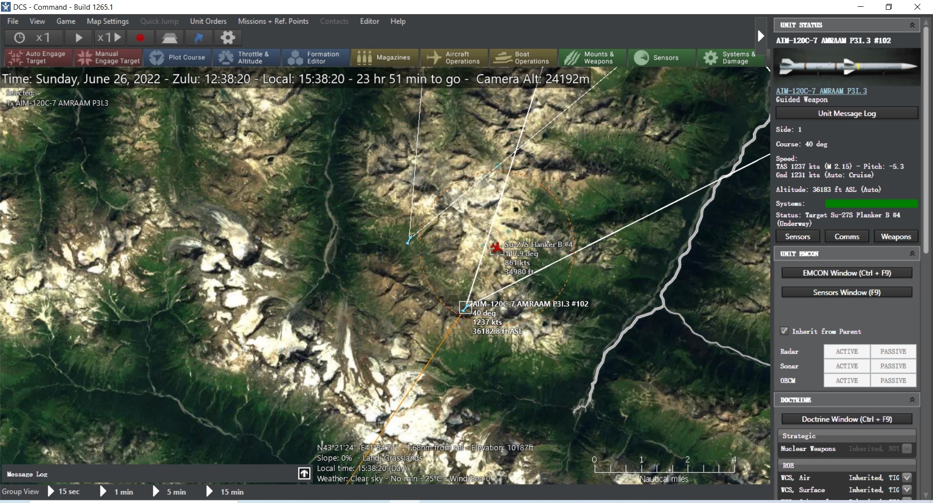Click the 15 sec time step arrow
The image size is (933, 503).
click(51, 491)
